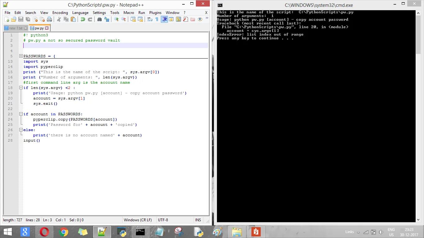Collapse the if account in PASSWORDS block
Viewport: 424px width, 238px height.
(21, 114)
